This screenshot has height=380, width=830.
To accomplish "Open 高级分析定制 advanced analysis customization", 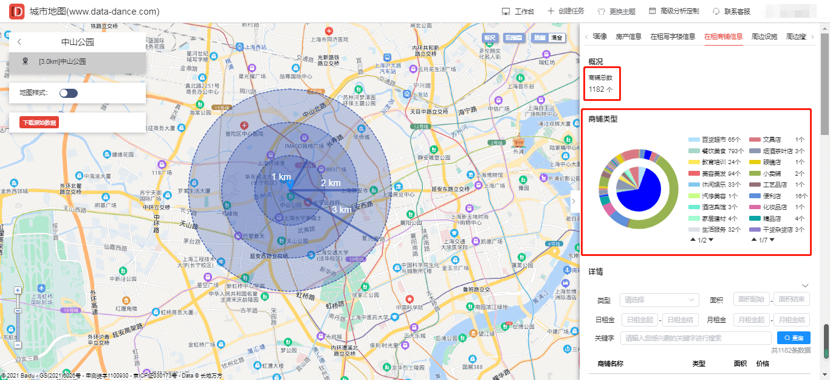I will point(674,12).
